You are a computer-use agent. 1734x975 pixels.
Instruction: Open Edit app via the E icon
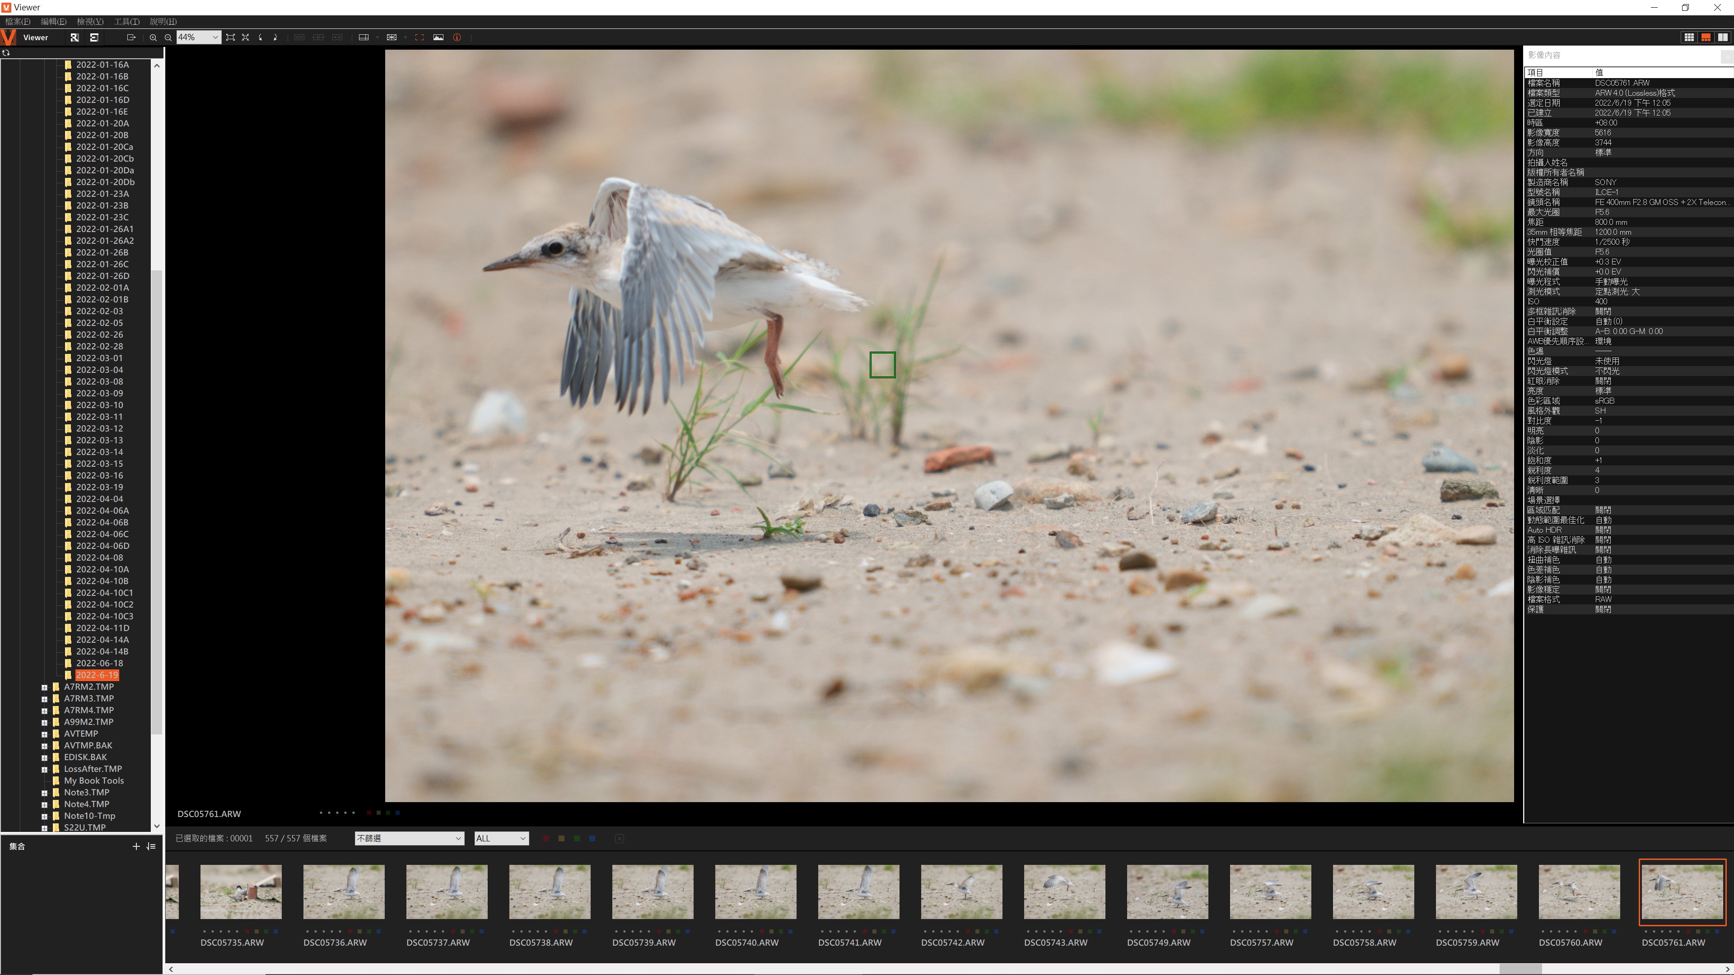point(94,37)
